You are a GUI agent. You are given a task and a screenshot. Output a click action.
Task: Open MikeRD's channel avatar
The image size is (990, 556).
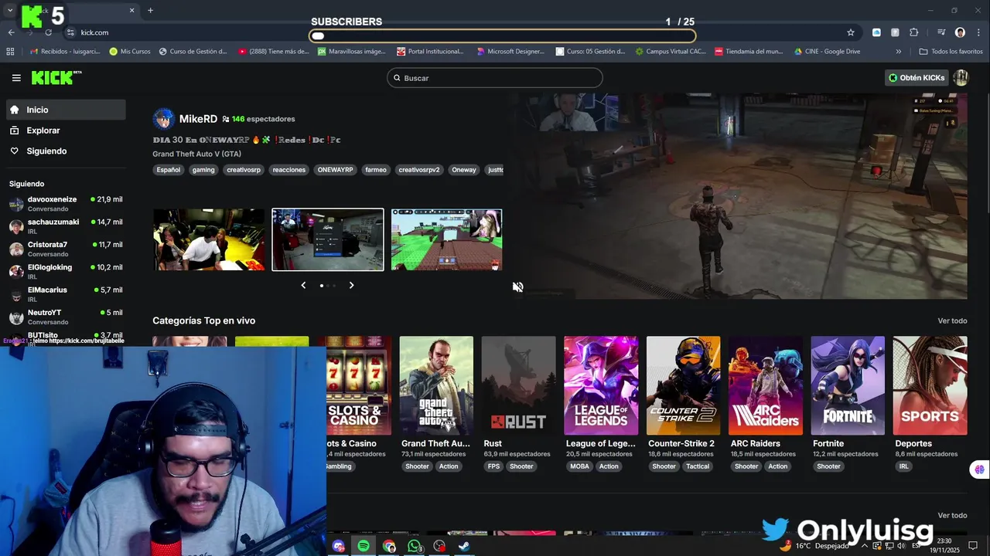[163, 119]
